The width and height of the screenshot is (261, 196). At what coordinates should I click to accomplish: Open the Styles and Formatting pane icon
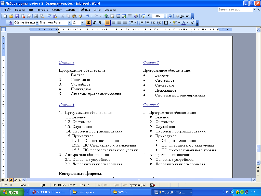(10, 23)
